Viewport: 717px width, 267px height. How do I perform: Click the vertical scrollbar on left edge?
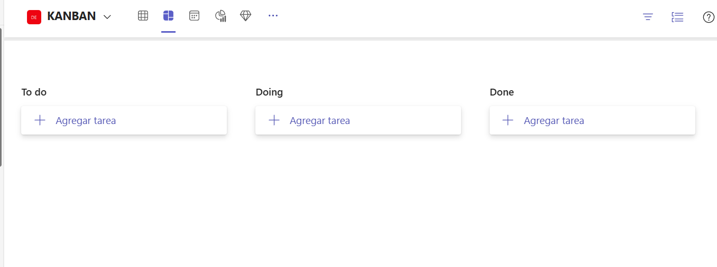[1, 97]
